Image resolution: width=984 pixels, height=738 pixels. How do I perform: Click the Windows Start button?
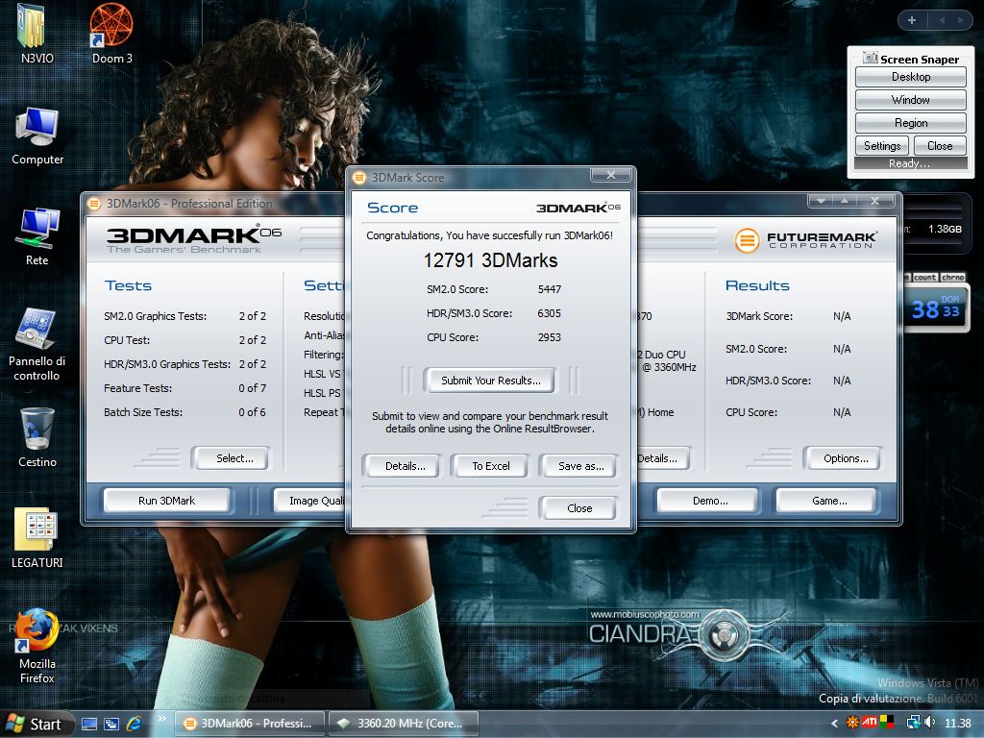tap(36, 725)
